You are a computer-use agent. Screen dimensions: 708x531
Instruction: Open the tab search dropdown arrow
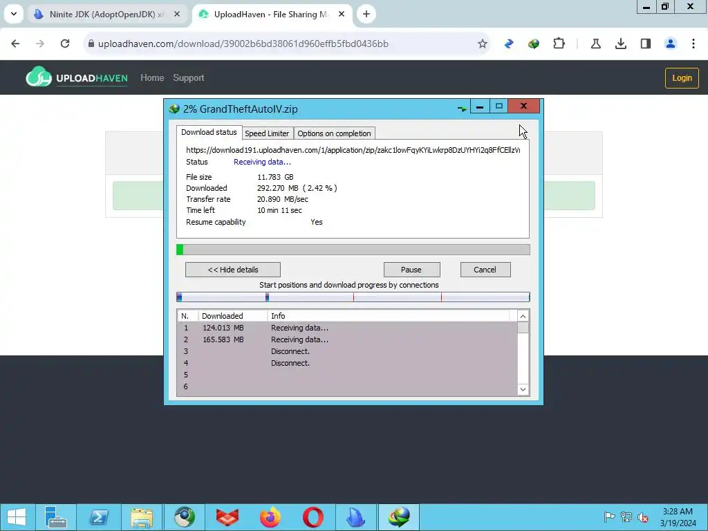point(14,14)
